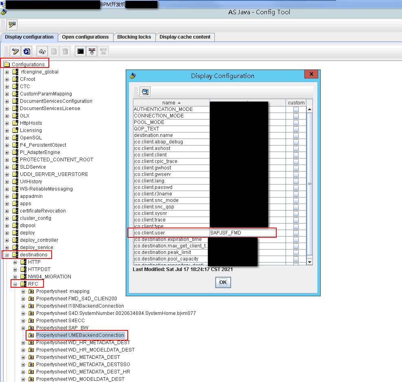Click the Display Configuration dialog title icon
This screenshot has width=402, height=382.
[x=133, y=76]
